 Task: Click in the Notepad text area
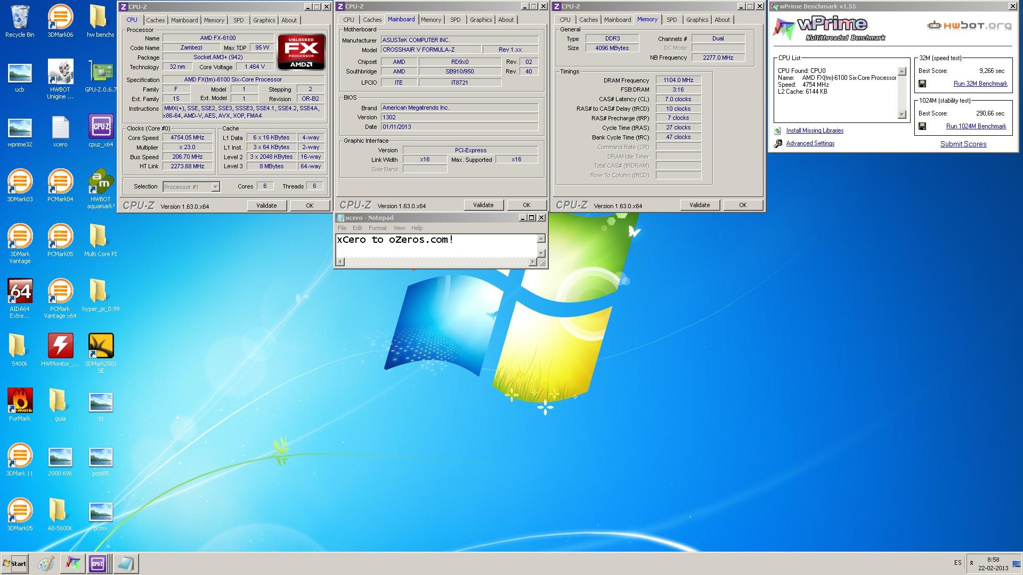point(436,245)
